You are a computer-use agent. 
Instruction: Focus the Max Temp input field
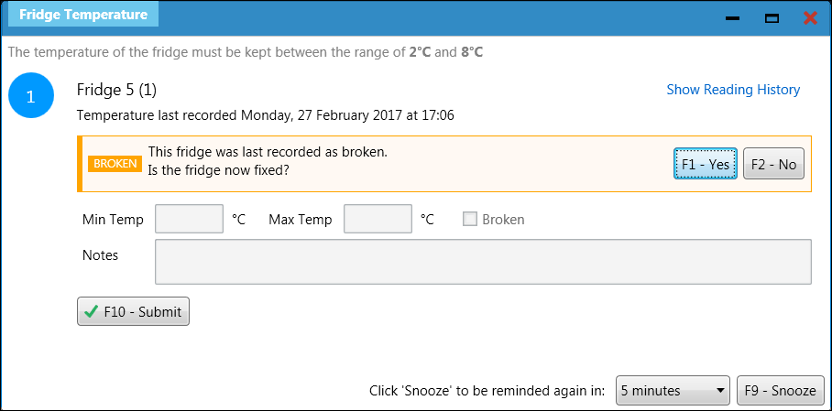[x=378, y=220]
